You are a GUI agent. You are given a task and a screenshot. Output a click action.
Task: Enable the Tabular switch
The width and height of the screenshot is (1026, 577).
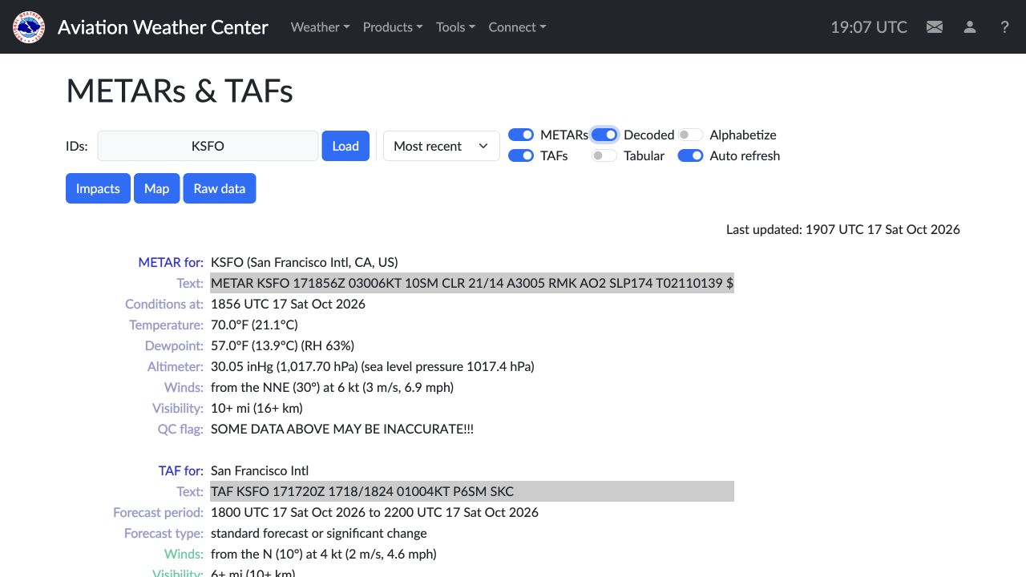pos(604,155)
